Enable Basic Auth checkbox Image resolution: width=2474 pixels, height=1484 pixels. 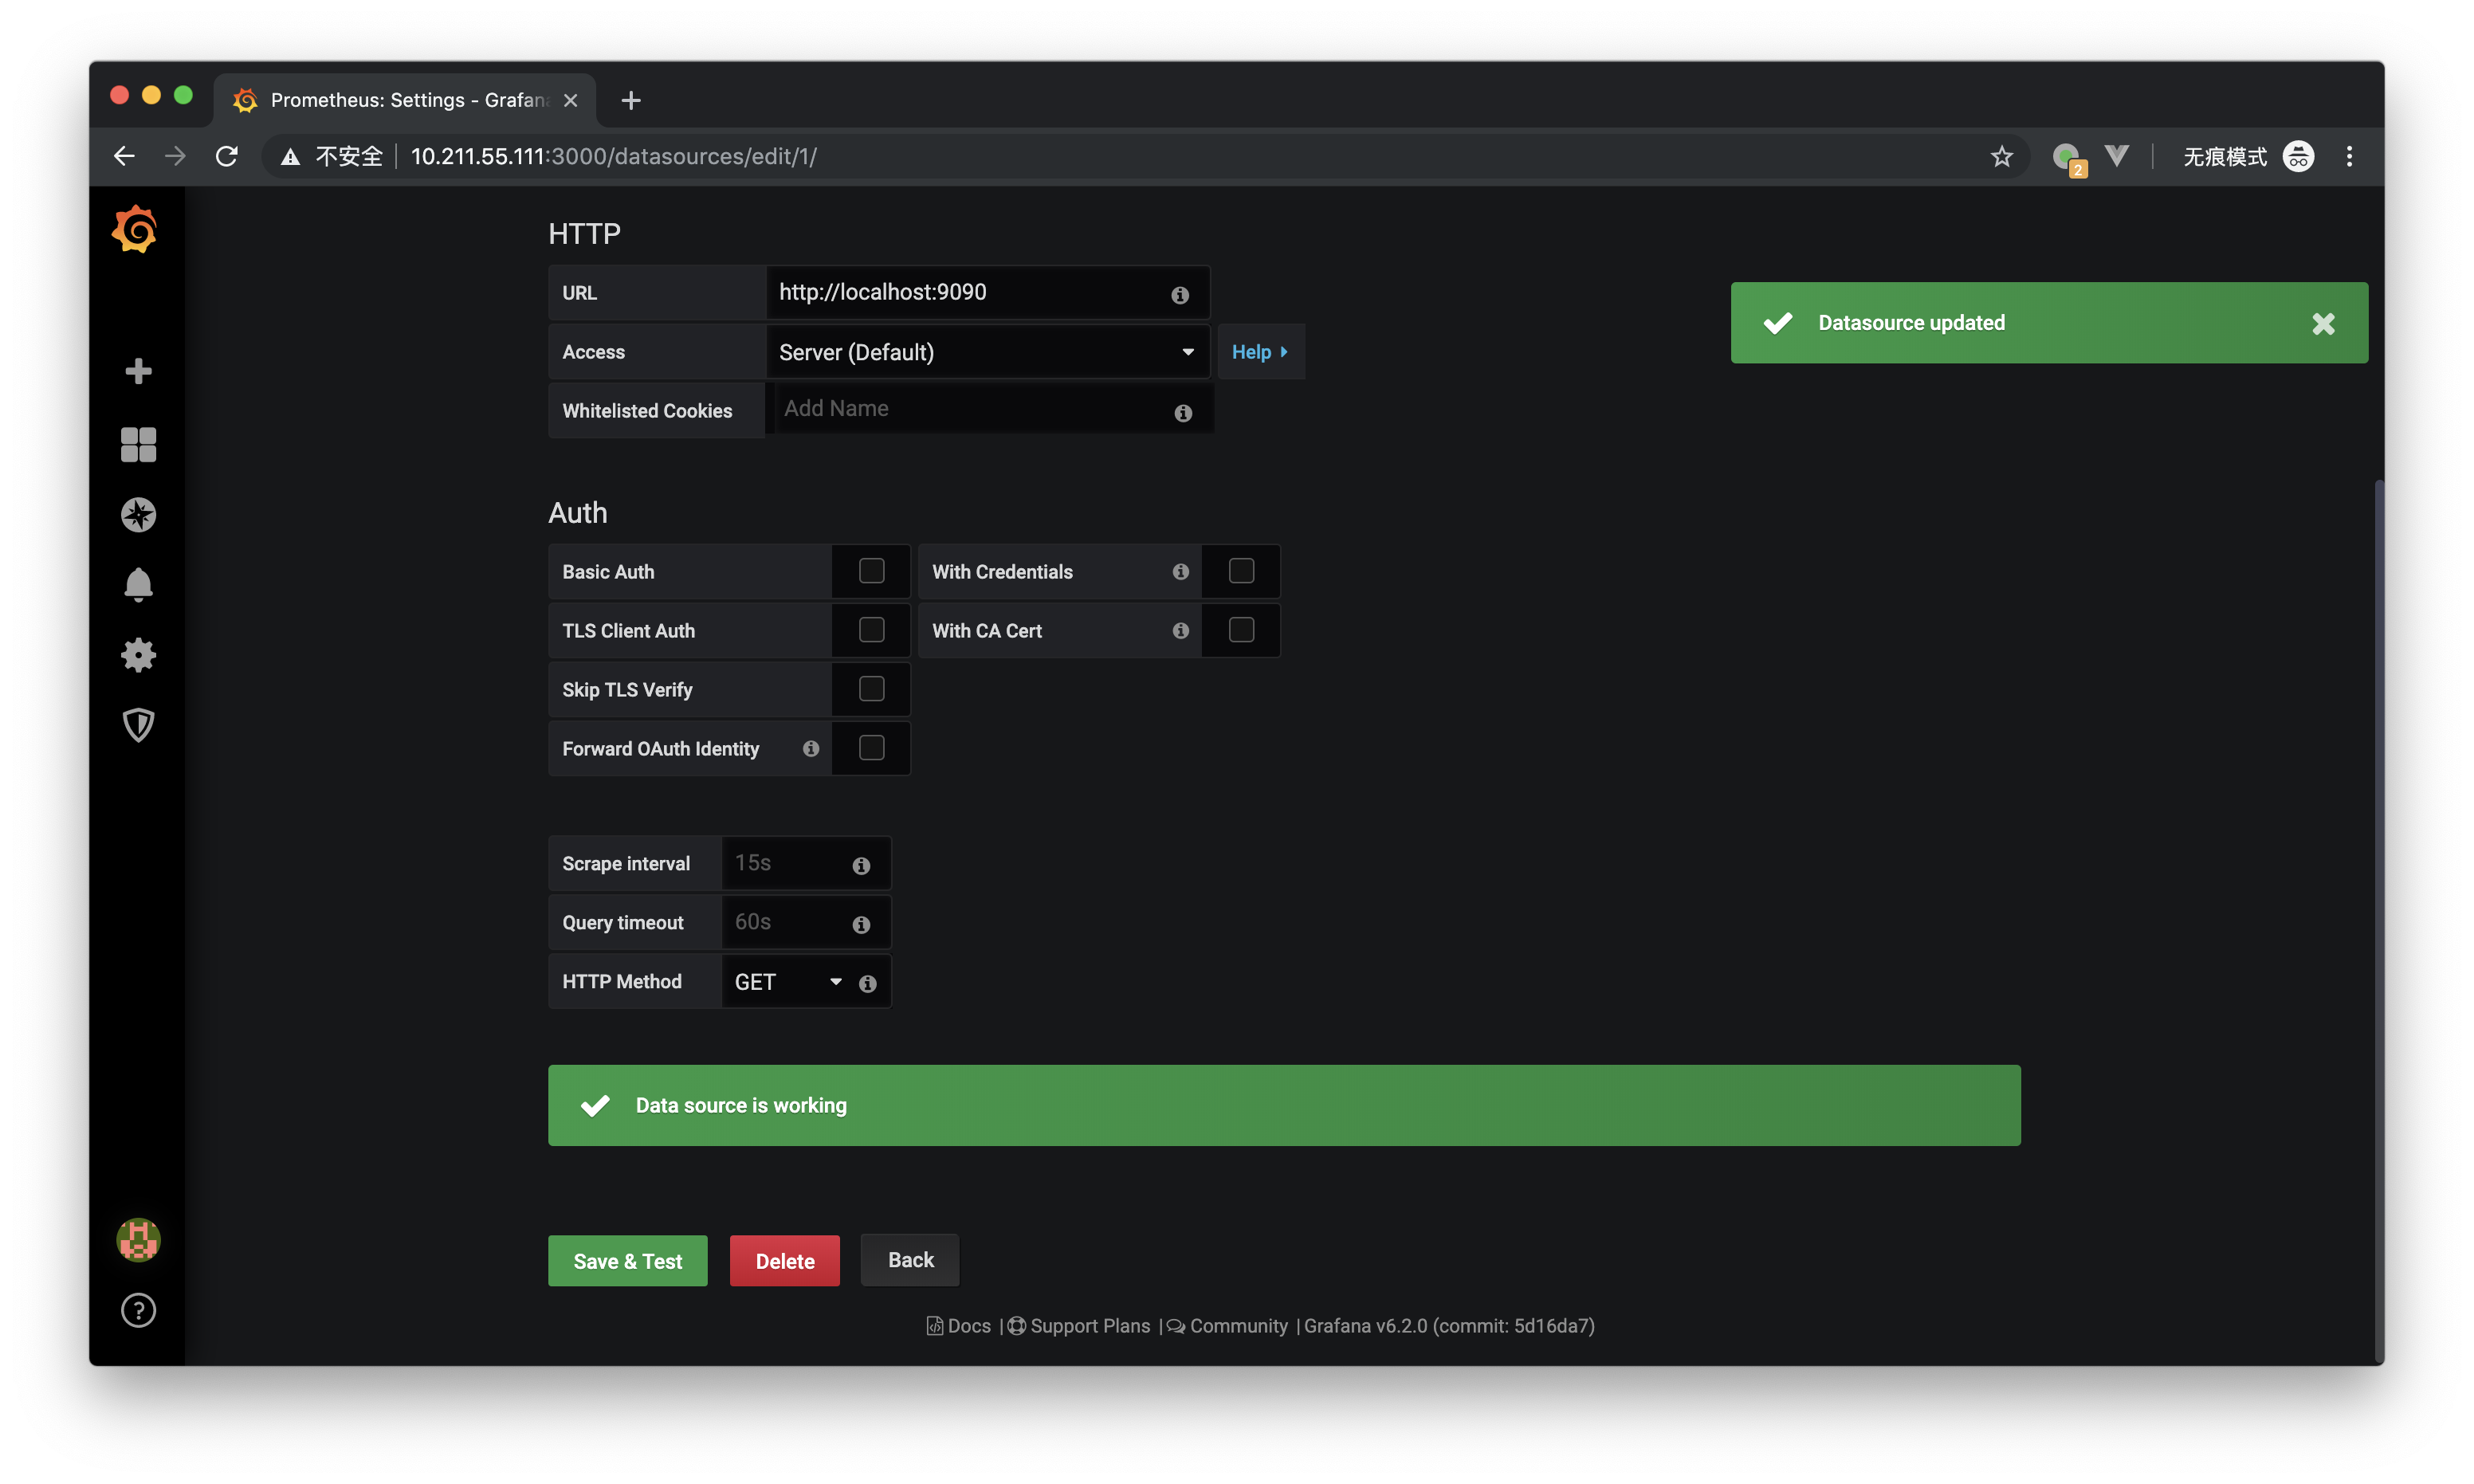click(x=870, y=571)
